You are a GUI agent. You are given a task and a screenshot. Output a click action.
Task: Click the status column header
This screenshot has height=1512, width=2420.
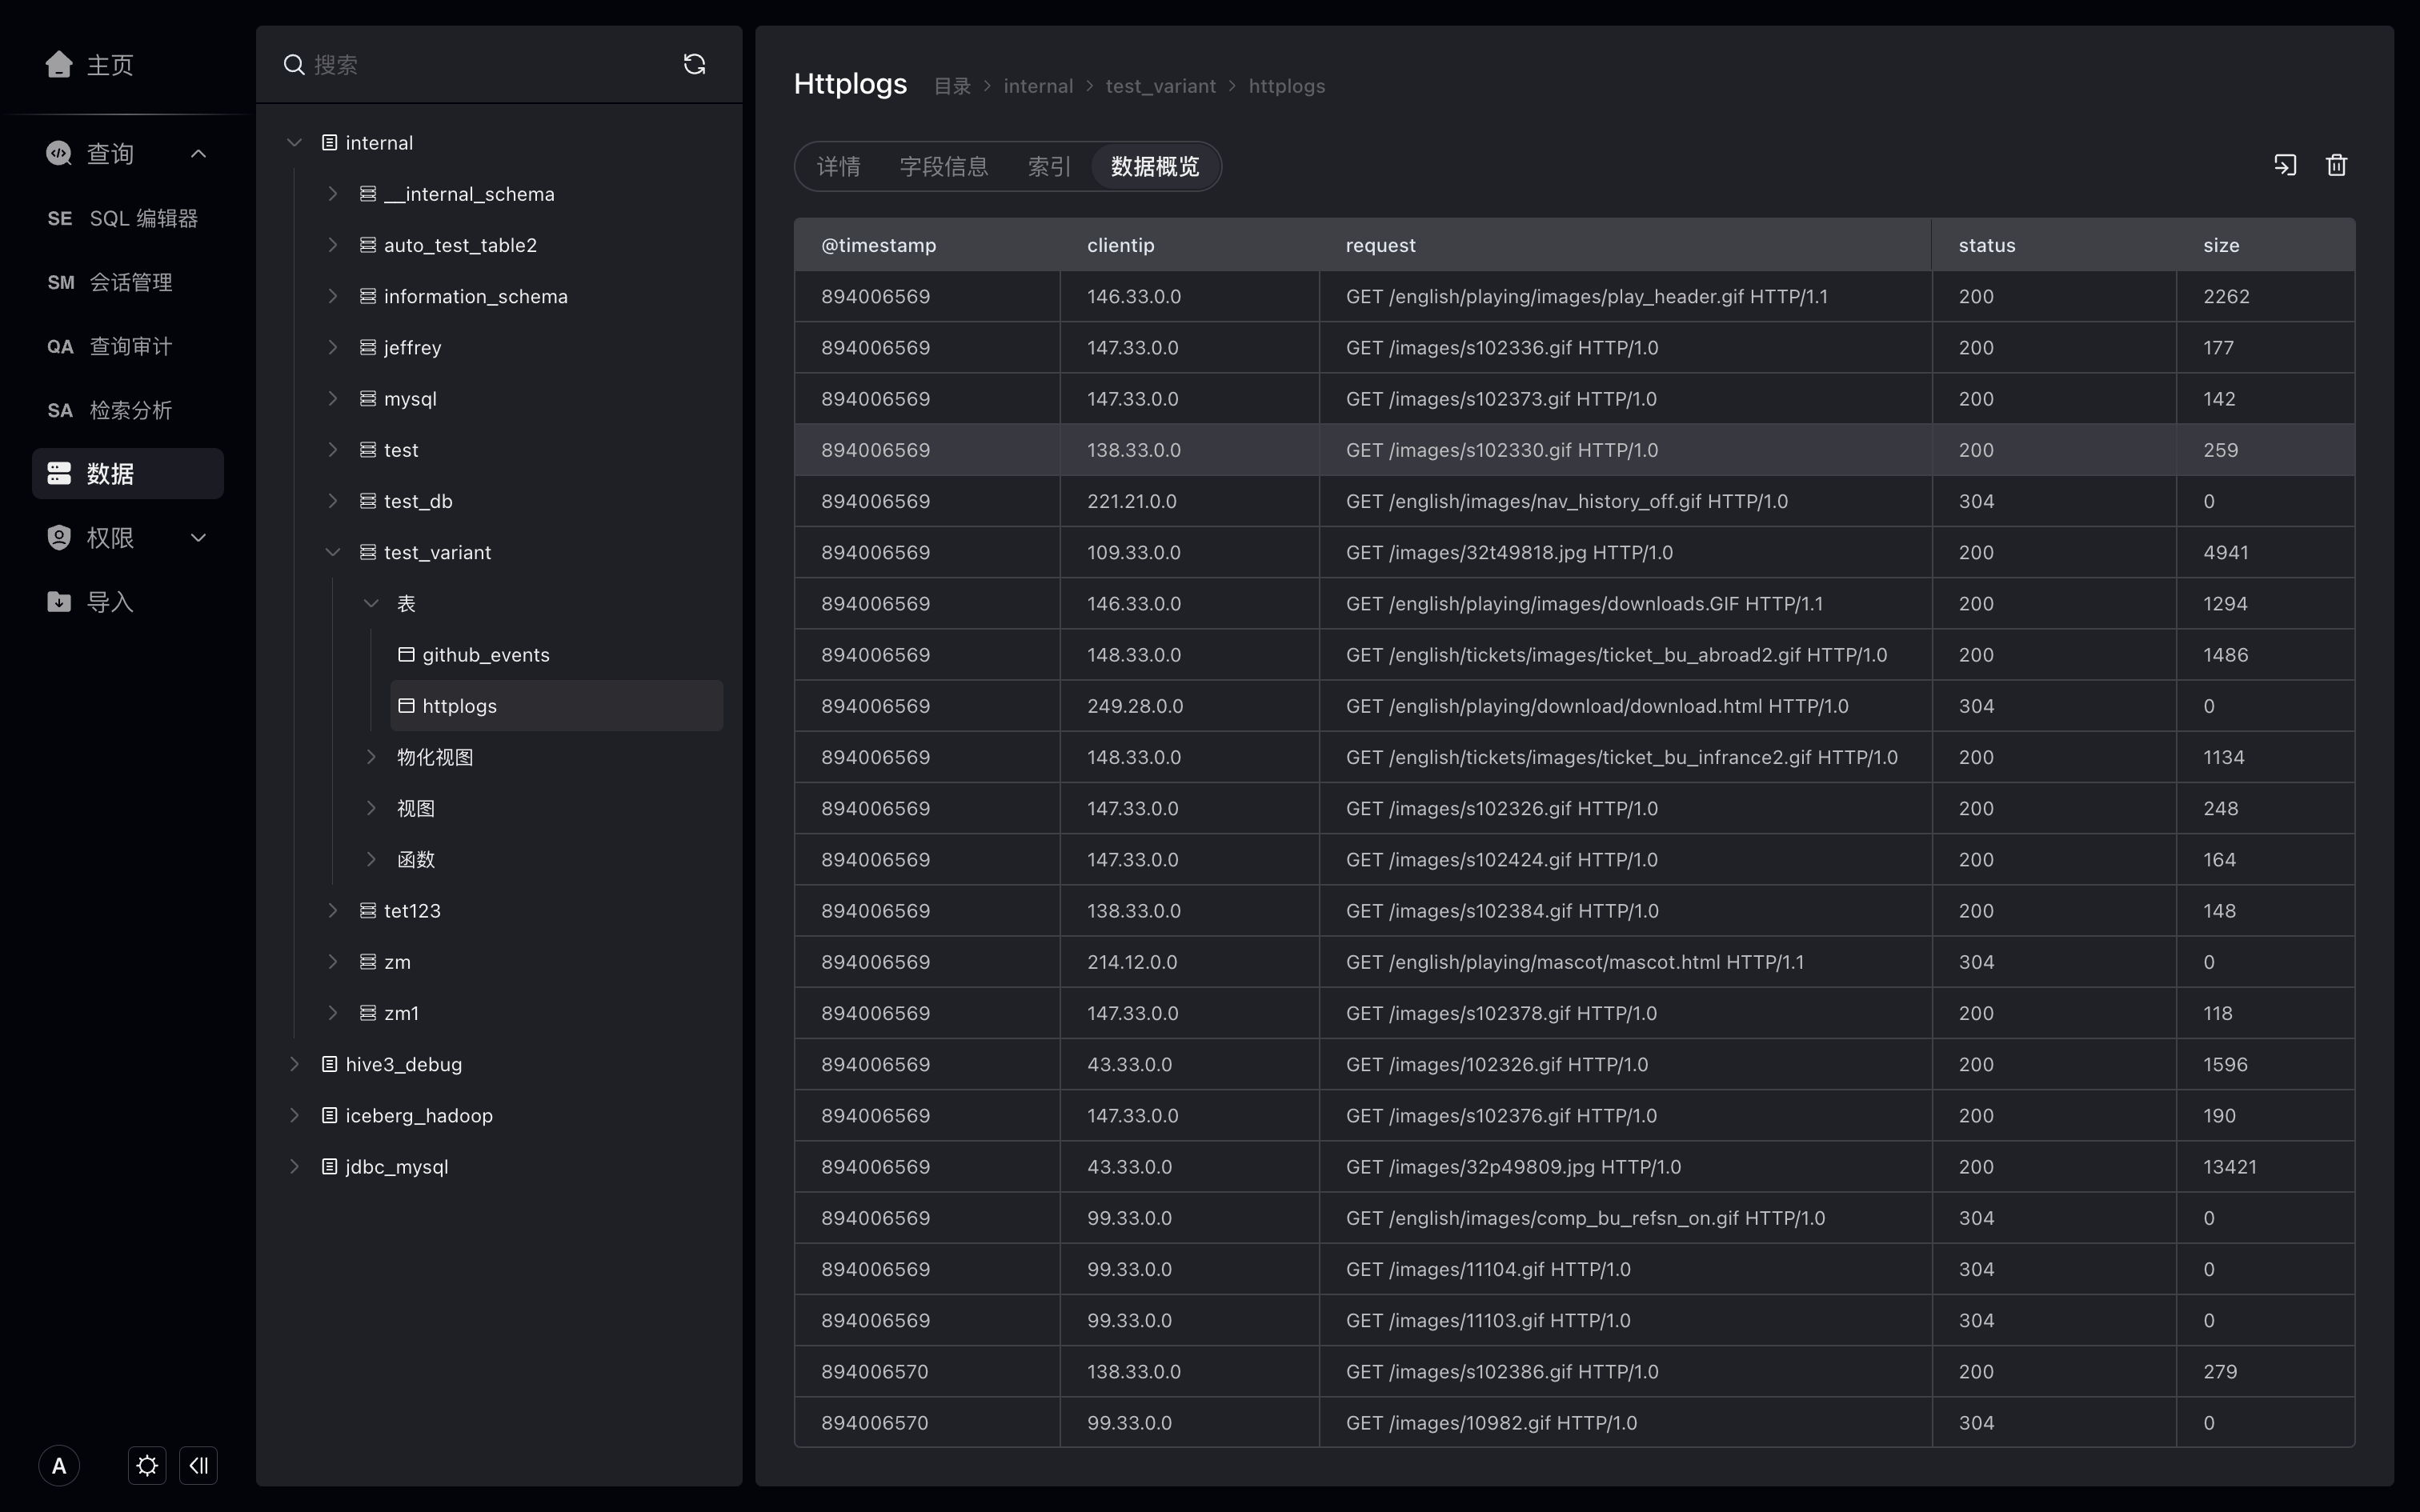point(2054,245)
